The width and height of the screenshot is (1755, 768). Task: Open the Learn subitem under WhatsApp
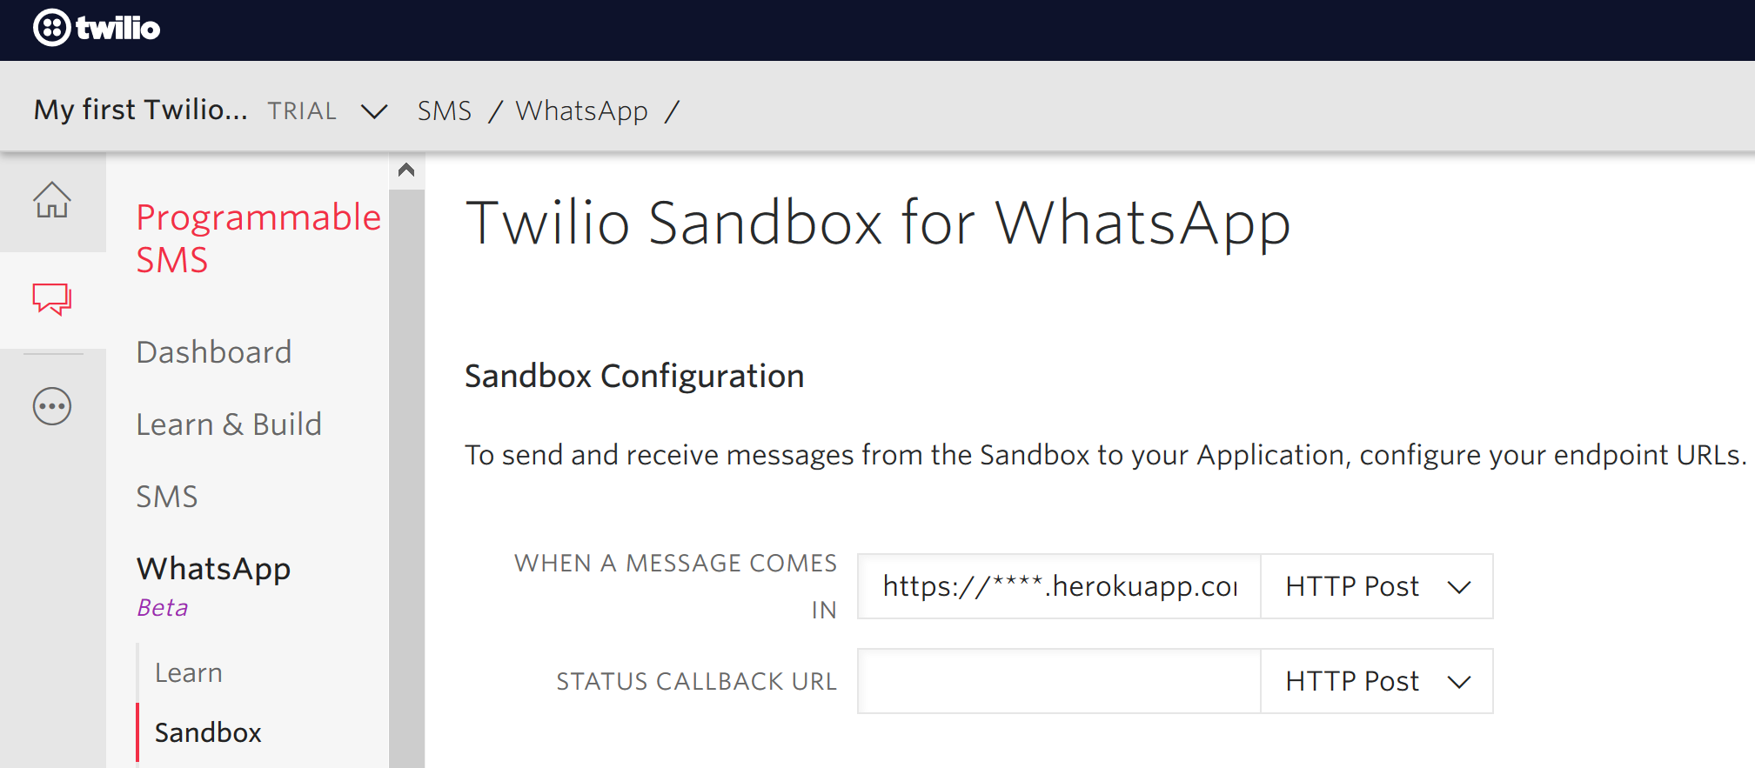[189, 673]
